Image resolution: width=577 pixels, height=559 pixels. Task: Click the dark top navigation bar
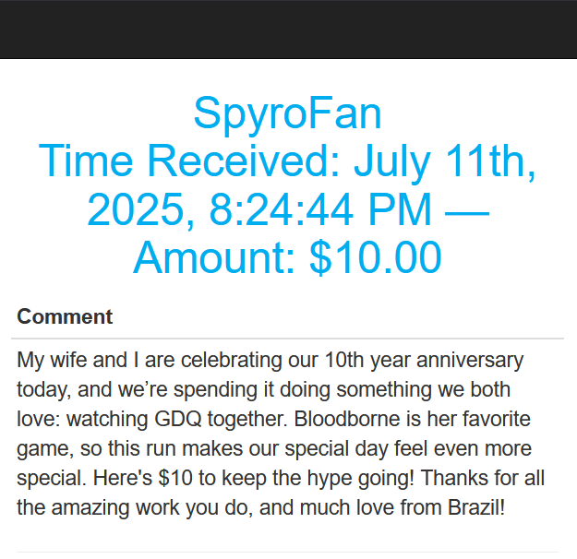(288, 29)
